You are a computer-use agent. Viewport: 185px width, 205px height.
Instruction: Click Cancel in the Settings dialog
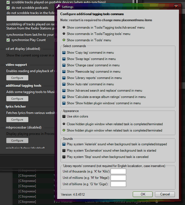[x=165, y=194]
